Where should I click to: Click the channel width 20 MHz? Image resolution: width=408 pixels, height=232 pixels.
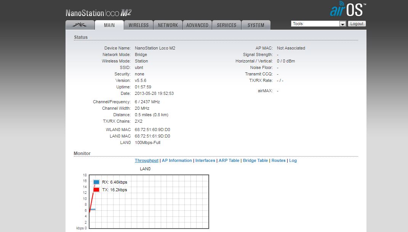(x=142, y=109)
